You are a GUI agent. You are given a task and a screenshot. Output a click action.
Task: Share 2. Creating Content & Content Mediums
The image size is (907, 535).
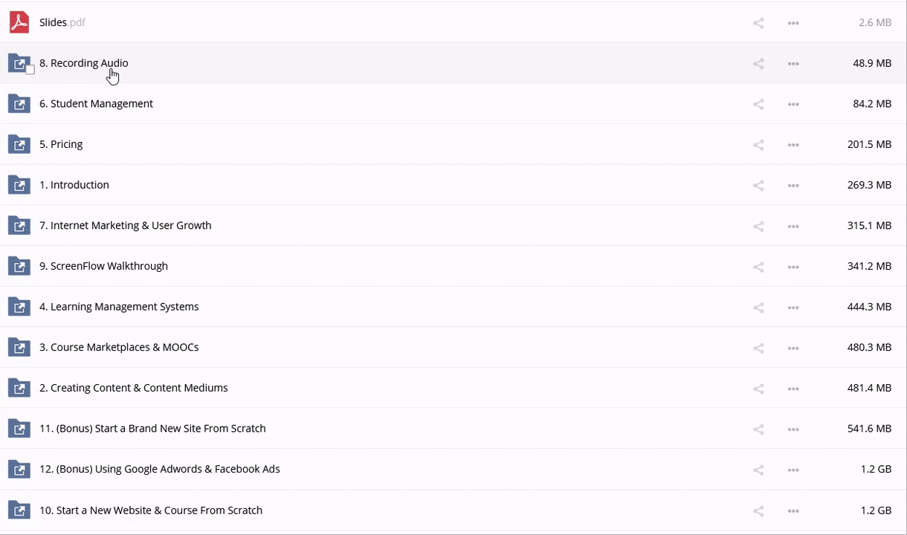coord(758,389)
